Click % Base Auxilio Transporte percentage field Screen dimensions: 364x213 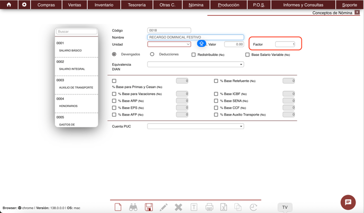click(288, 114)
